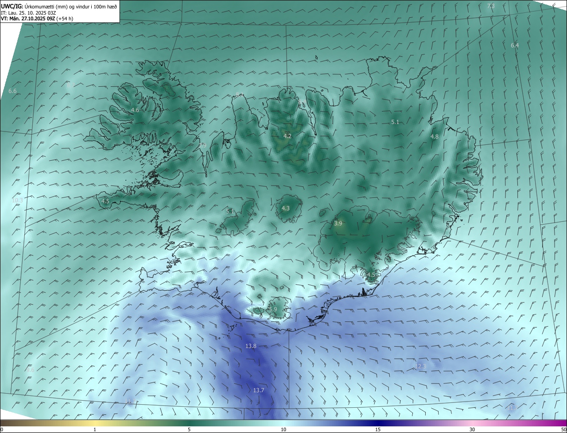567x433 pixels.
Task: Click the legend tick label 5
Action: click(x=189, y=429)
